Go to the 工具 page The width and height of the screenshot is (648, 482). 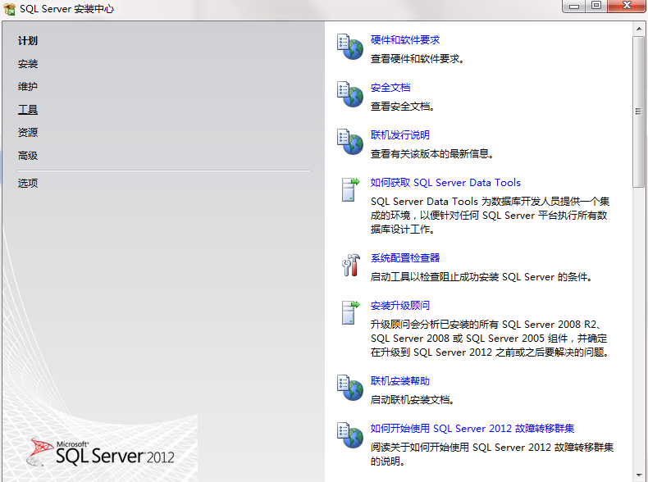click(28, 110)
